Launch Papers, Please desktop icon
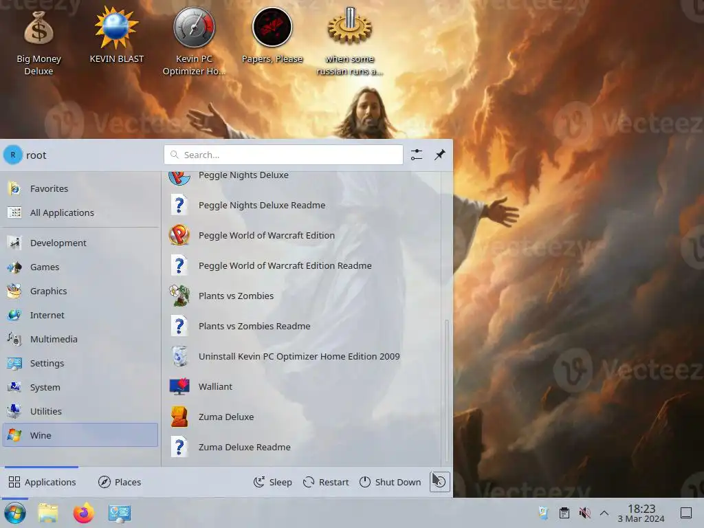Image resolution: width=704 pixels, height=528 pixels. click(272, 36)
